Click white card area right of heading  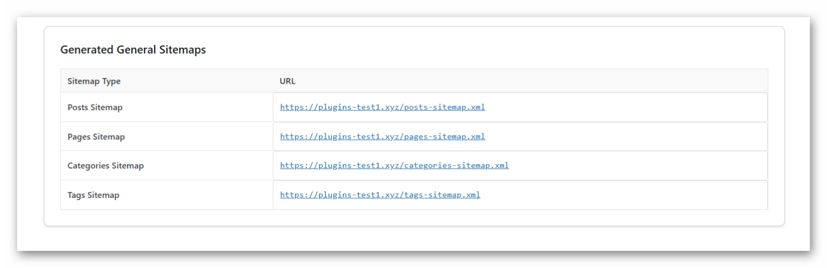pyautogui.click(x=482, y=50)
